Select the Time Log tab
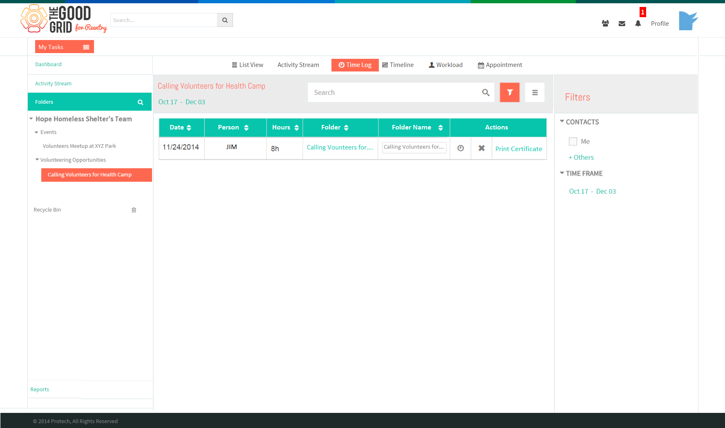Screen dimensions: 725x428 pyautogui.click(x=355, y=65)
